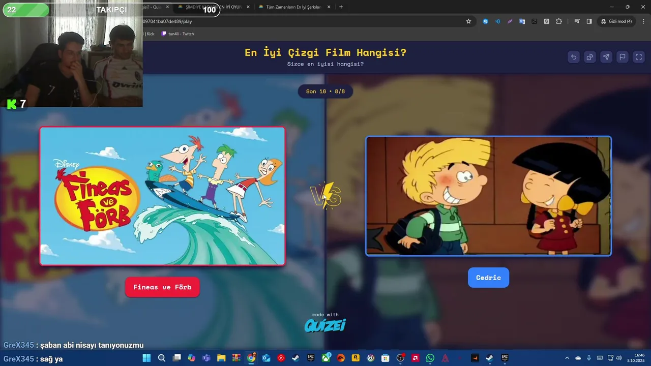Open Microsoft Teams from the taskbar

click(206, 358)
